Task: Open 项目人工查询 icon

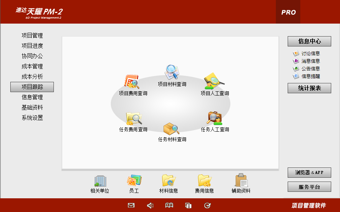Action: (x=214, y=81)
